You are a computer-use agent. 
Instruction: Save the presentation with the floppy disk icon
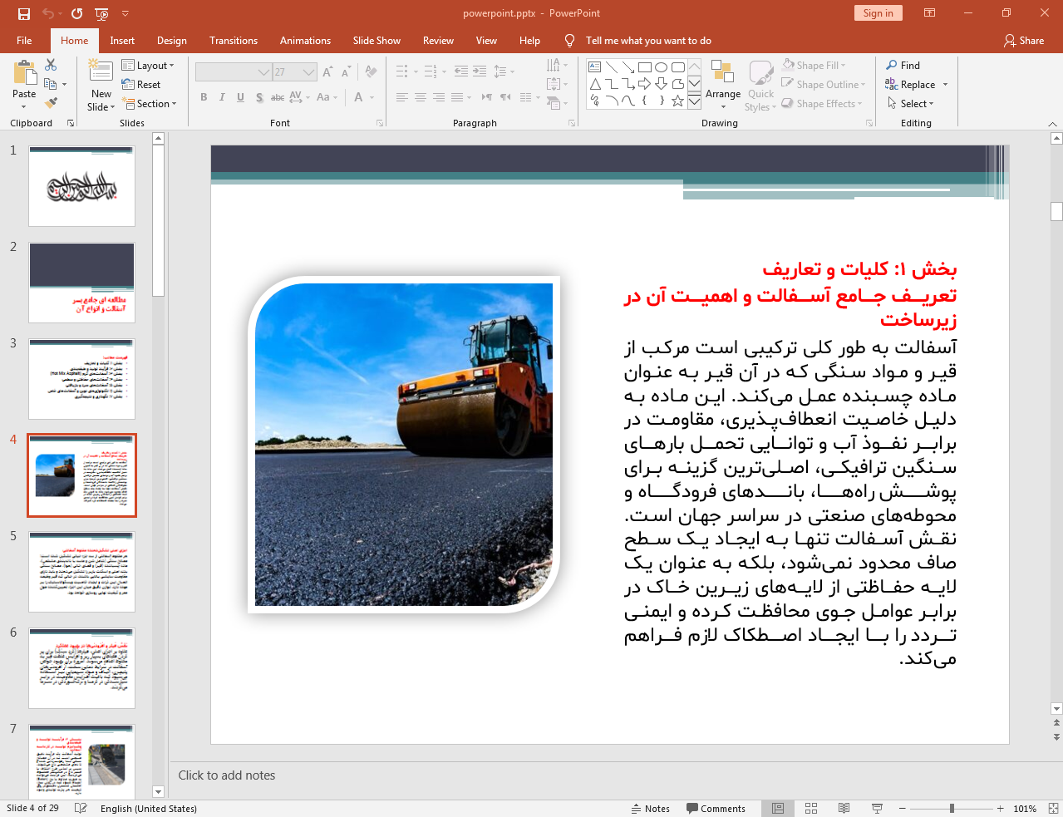pos(24,13)
